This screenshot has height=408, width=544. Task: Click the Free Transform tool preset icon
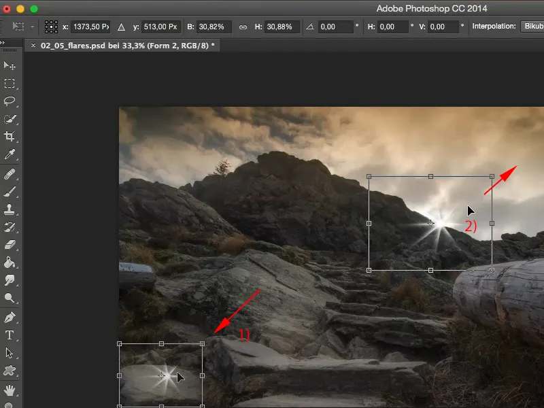click(x=18, y=27)
